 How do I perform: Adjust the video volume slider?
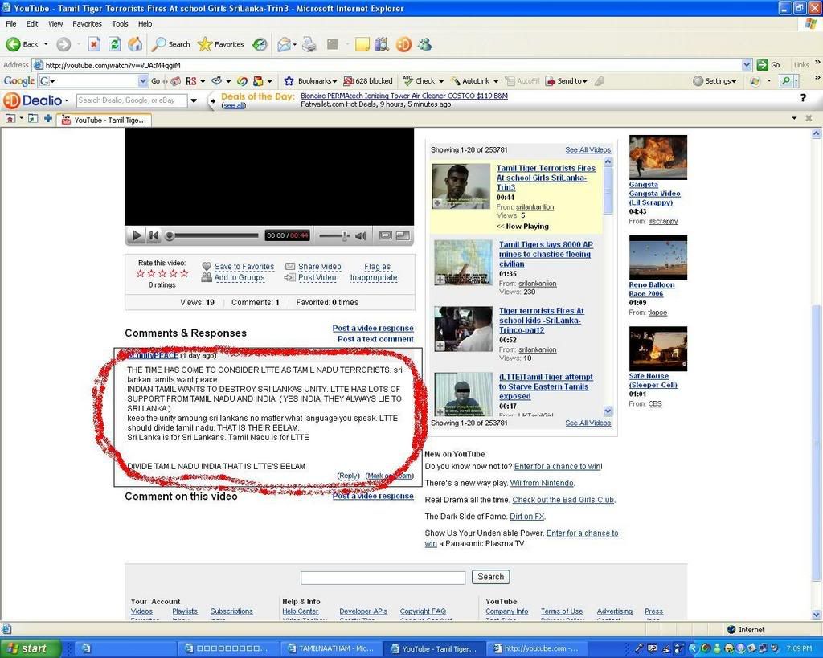pos(345,235)
